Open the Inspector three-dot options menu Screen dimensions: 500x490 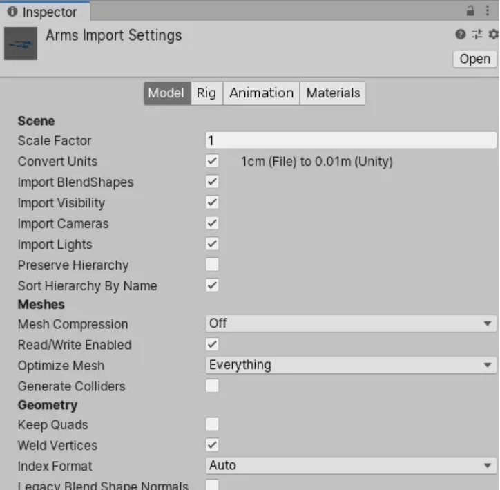(x=488, y=11)
